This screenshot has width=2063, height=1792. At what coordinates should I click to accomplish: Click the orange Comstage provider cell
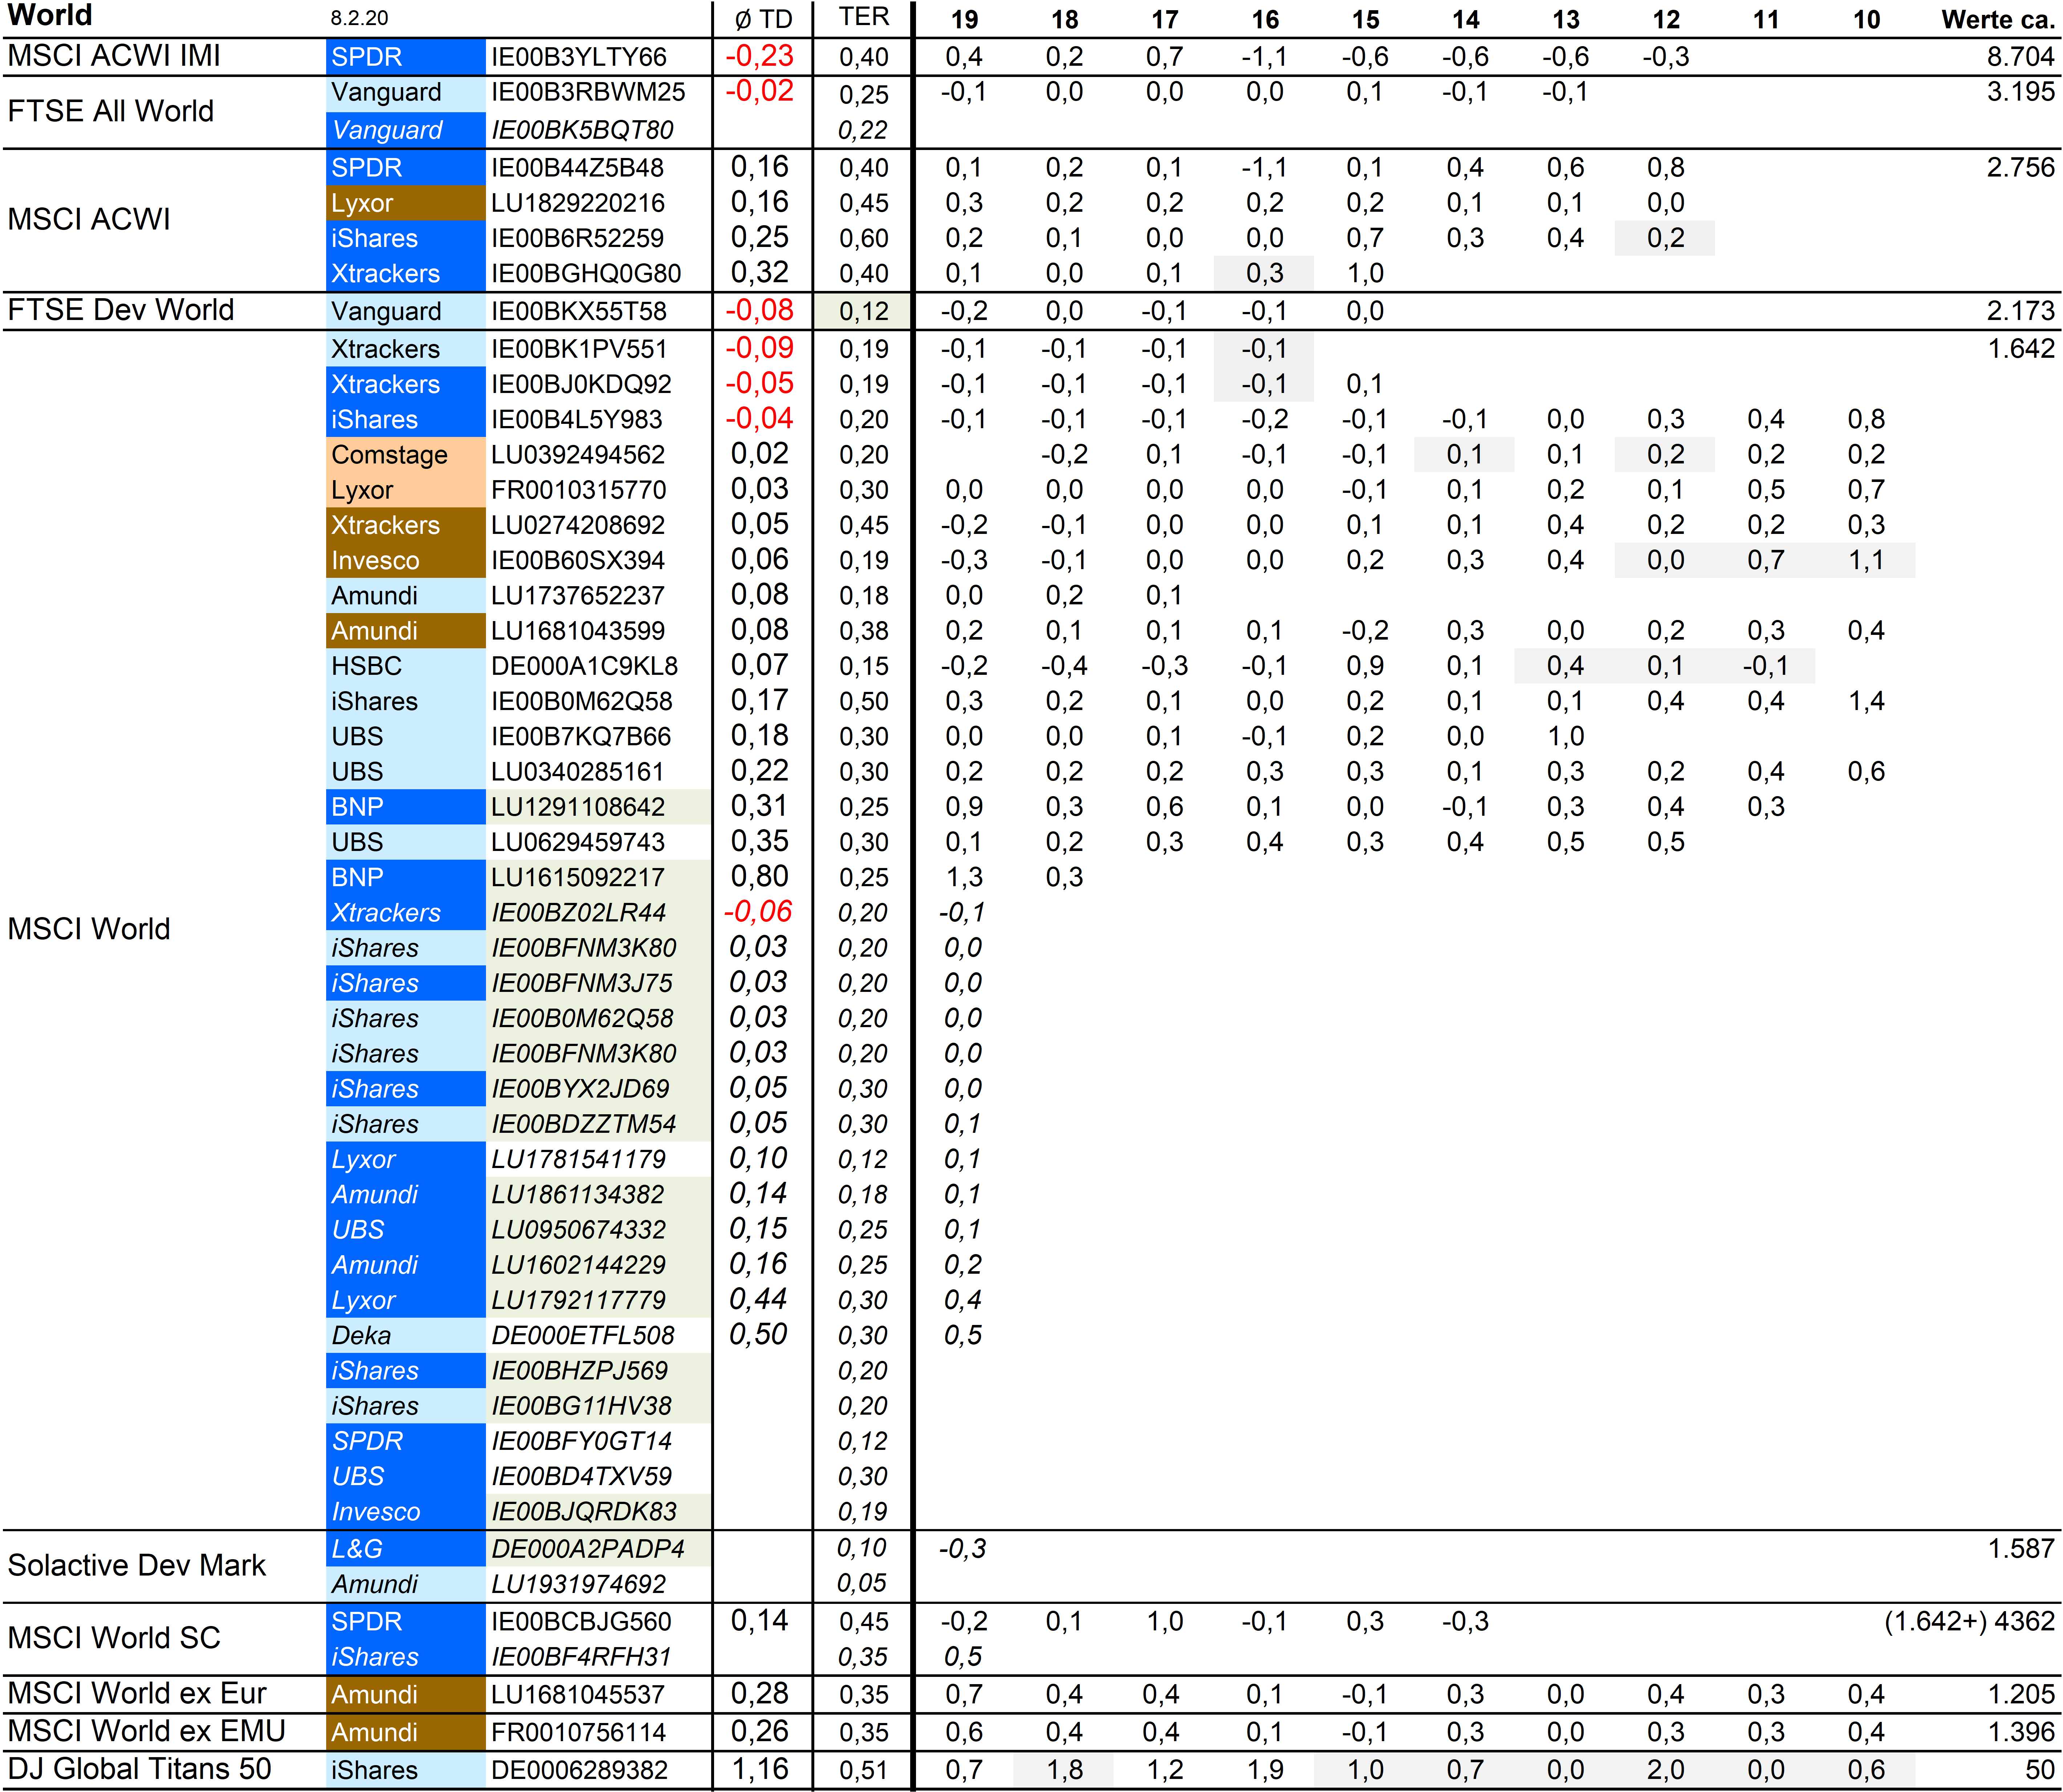(x=405, y=455)
